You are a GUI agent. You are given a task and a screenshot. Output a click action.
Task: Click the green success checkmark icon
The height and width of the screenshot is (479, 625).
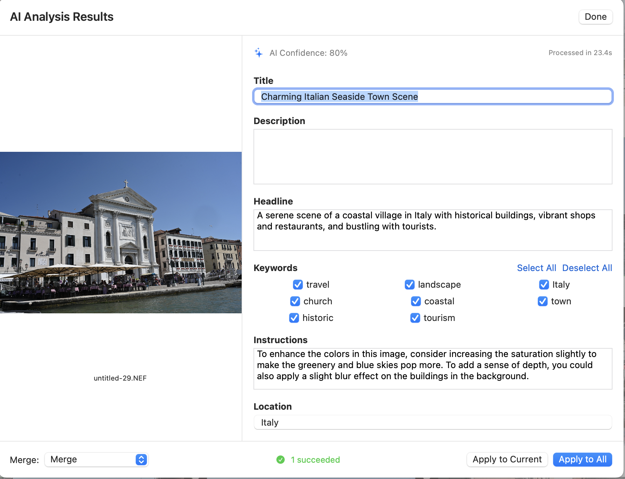280,460
